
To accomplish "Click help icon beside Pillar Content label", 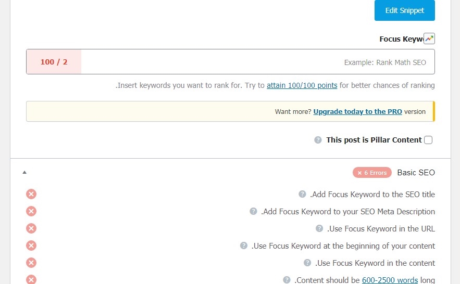I will click(x=318, y=140).
